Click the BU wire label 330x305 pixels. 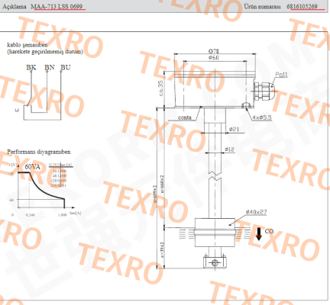click(x=66, y=67)
